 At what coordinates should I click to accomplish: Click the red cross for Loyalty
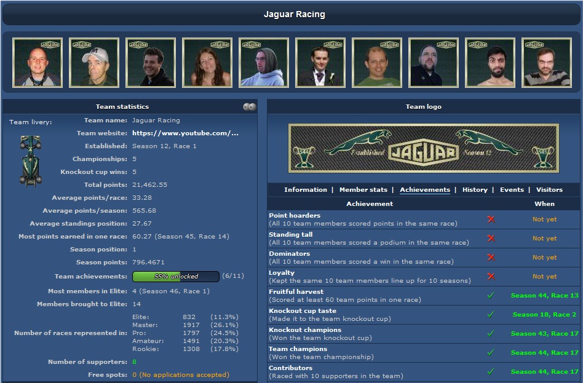[x=491, y=276]
